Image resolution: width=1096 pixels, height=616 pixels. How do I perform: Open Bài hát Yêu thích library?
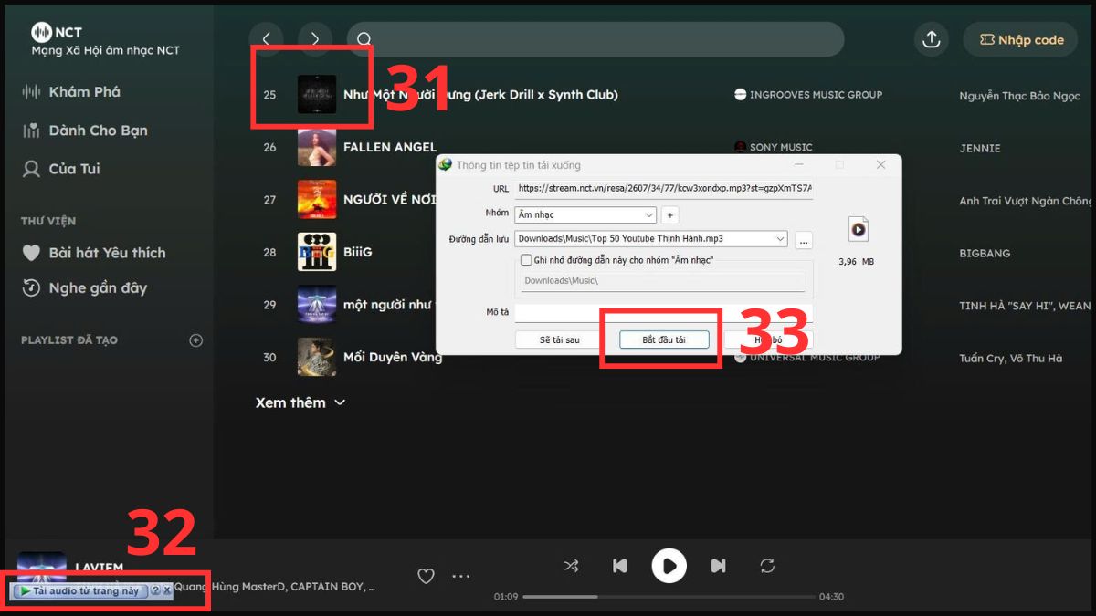pos(94,253)
